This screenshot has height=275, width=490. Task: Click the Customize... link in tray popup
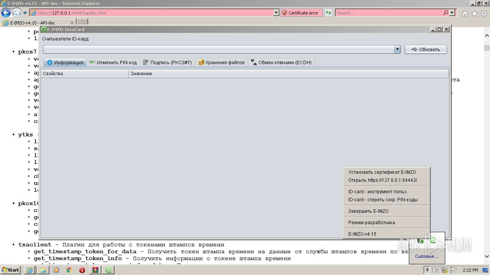click(426, 256)
